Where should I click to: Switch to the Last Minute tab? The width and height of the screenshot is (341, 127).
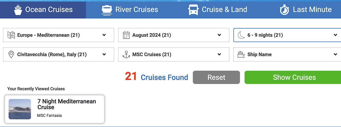coord(306,10)
